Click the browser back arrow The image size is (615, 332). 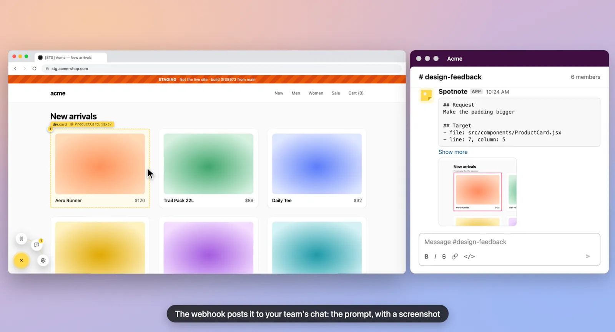pos(15,68)
